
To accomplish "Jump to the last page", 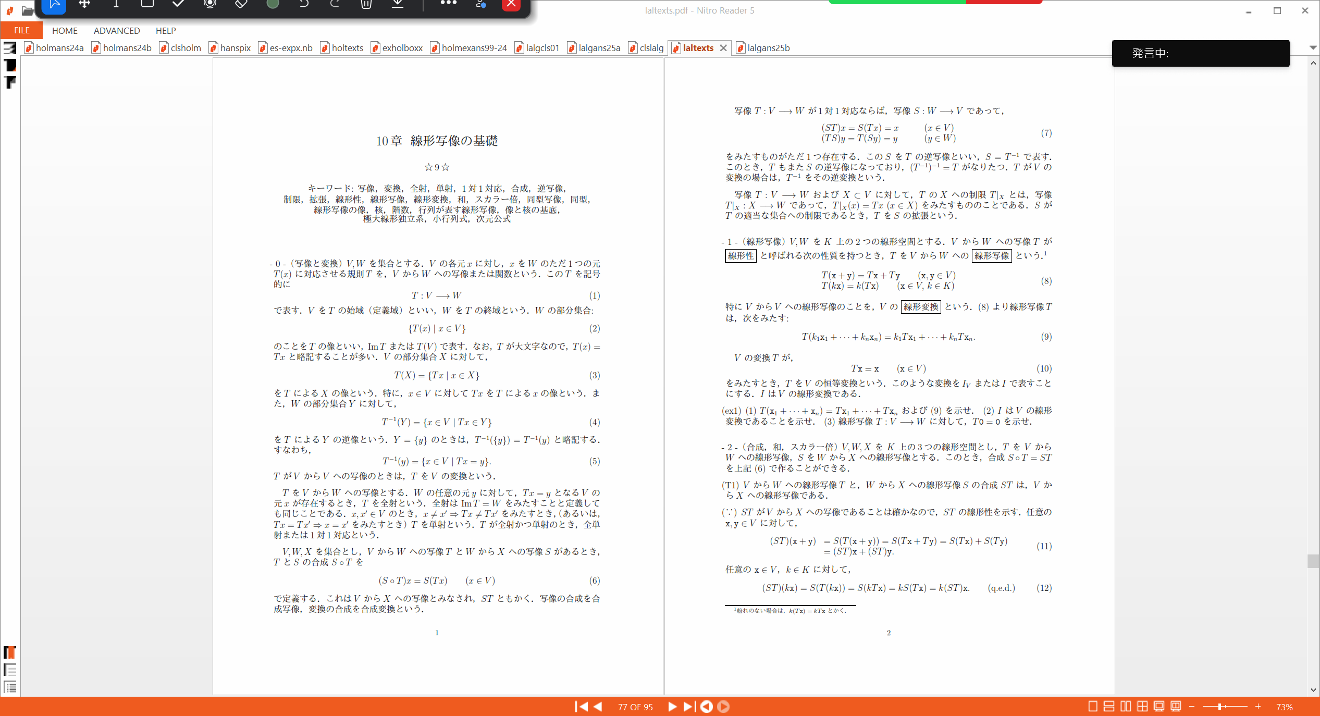I will coord(689,707).
